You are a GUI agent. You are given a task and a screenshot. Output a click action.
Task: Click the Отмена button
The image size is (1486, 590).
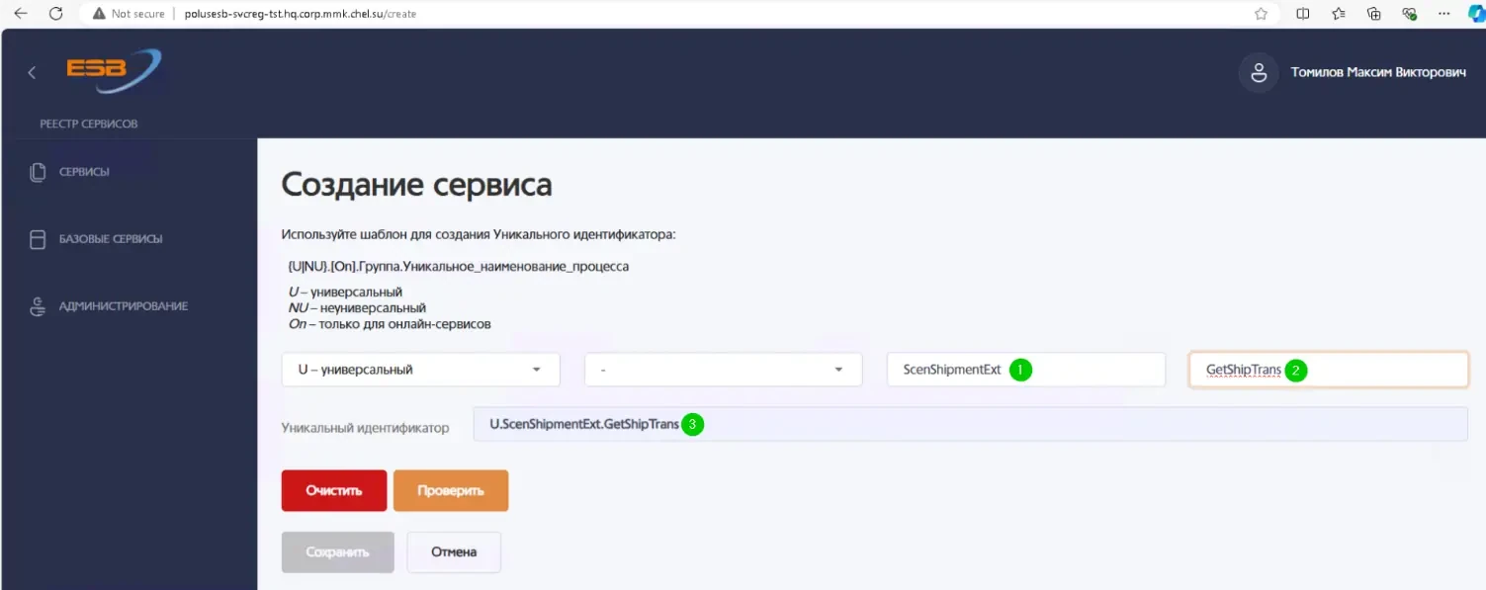coord(454,552)
